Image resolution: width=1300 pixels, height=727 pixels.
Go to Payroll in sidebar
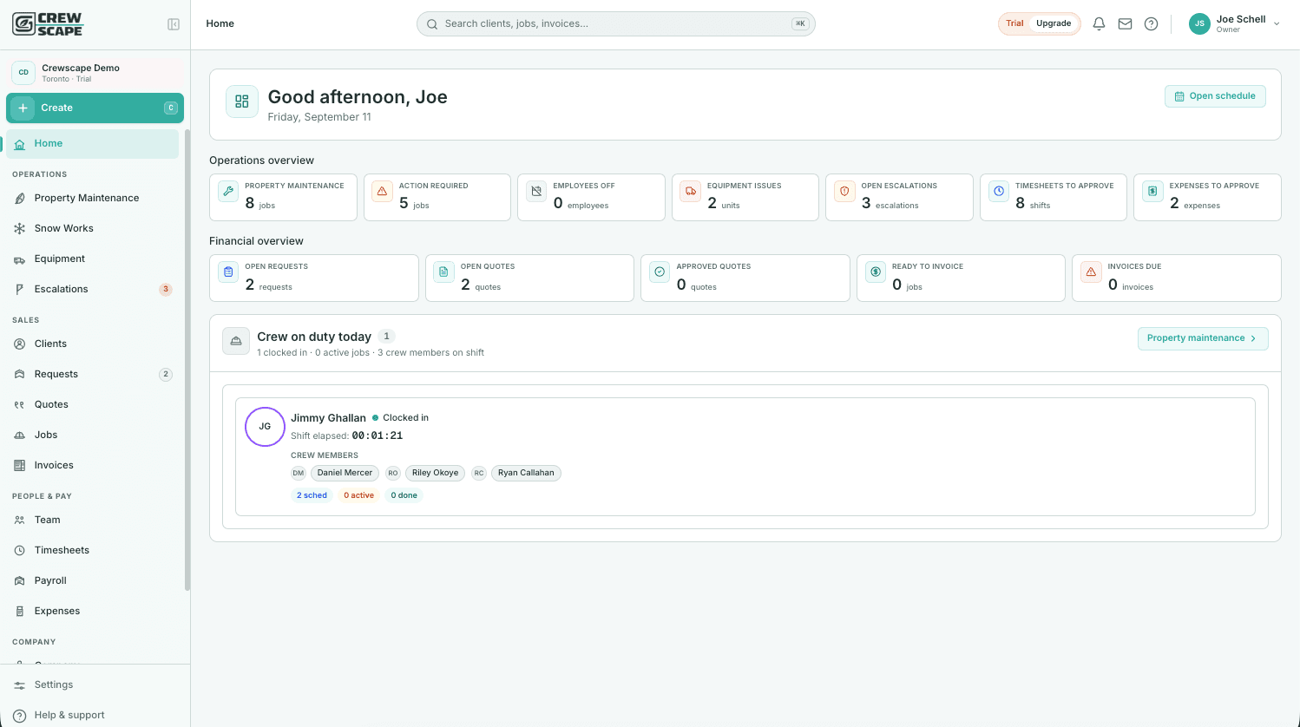pyautogui.click(x=92, y=580)
